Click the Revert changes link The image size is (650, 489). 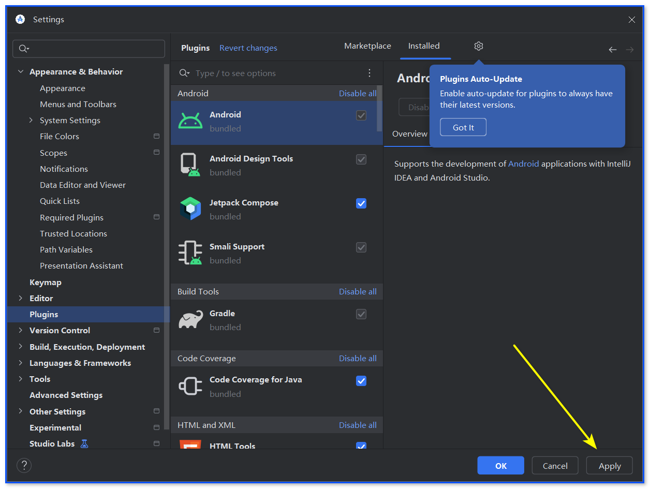point(248,48)
